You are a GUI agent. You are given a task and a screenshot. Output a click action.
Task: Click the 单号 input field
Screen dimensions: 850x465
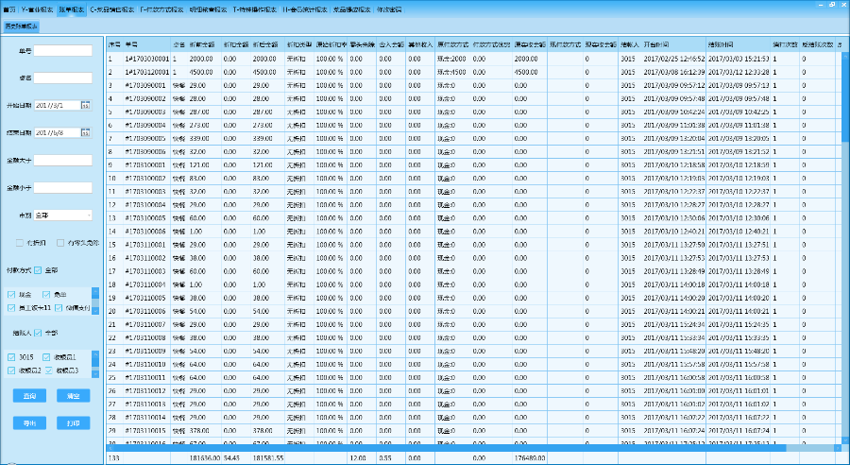click(62, 50)
